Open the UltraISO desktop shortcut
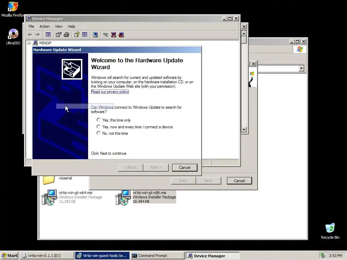 click(x=13, y=34)
